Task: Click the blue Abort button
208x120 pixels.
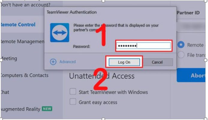Action: pos(191,75)
